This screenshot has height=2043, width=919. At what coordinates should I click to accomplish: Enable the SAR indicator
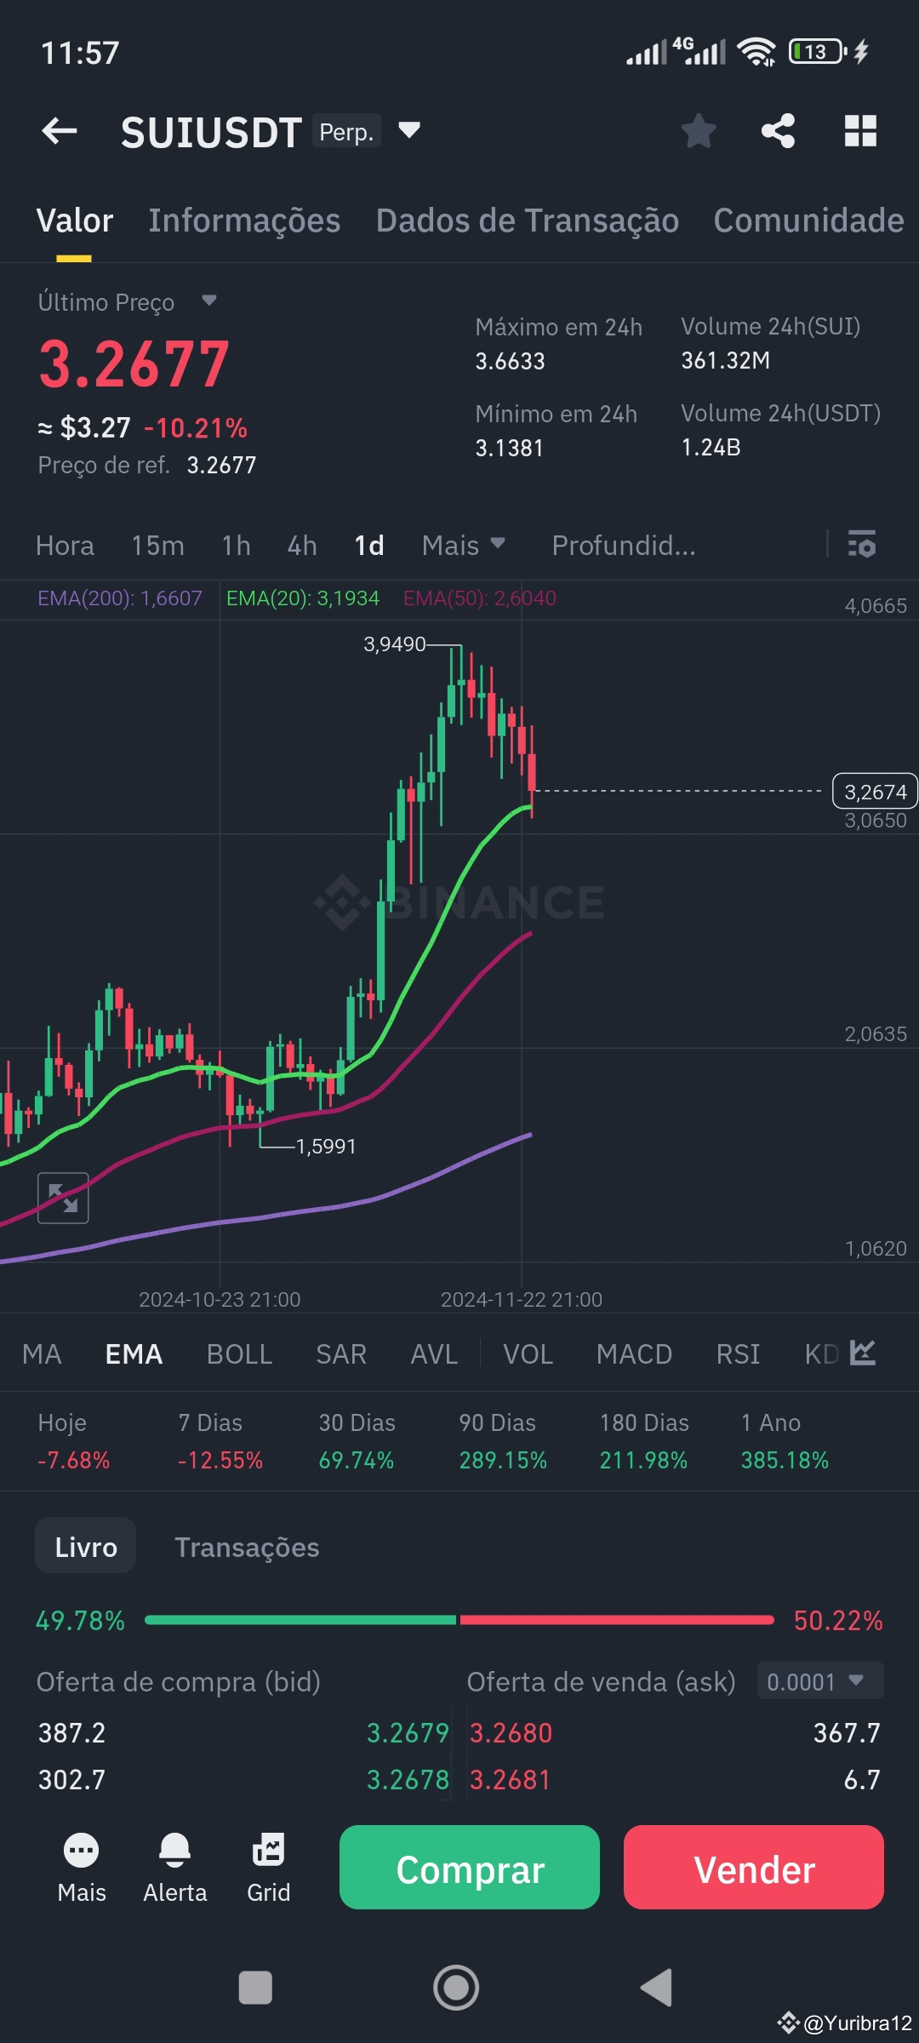[341, 1353]
